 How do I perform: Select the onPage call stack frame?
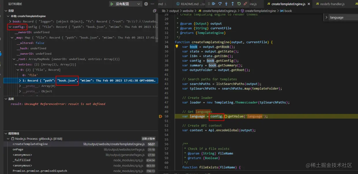pos(18,150)
